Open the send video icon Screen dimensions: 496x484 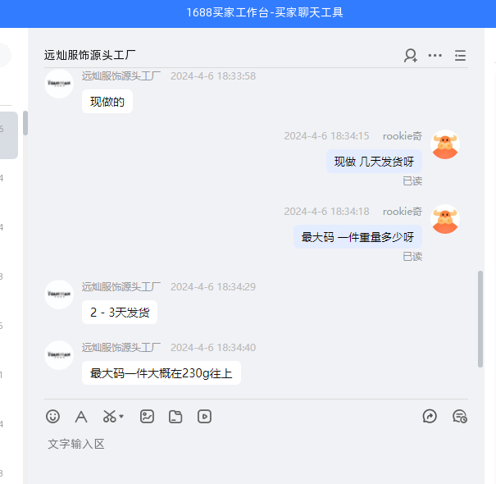(204, 417)
